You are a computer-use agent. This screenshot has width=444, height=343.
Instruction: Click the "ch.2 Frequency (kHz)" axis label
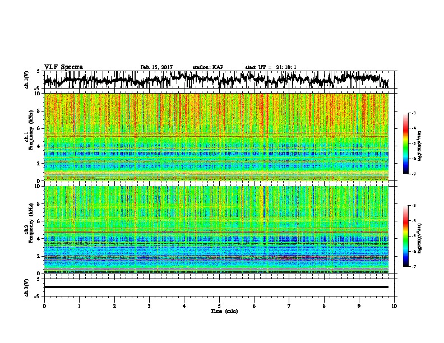pyautogui.click(x=29, y=223)
